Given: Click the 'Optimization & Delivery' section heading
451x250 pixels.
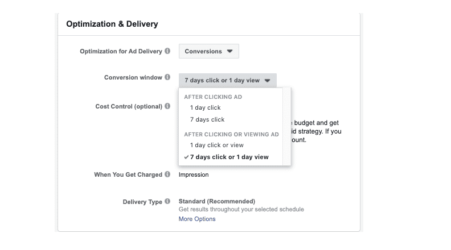Looking at the screenshot, I should [x=112, y=24].
